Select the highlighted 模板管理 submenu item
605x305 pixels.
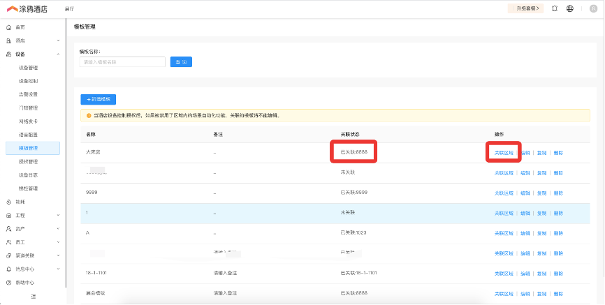pos(33,149)
